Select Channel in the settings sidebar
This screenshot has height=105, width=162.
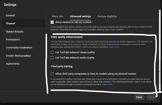[x=23, y=24]
